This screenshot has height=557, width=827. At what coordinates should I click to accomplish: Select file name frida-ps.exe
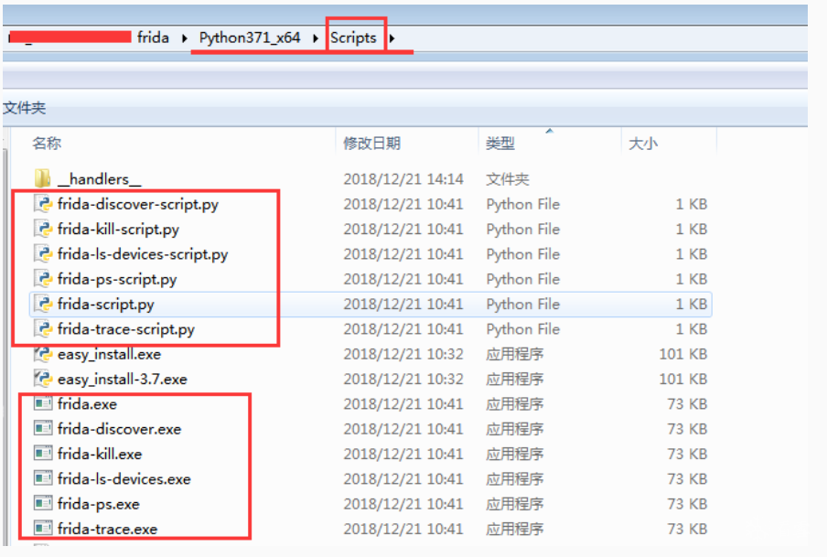pos(98,504)
